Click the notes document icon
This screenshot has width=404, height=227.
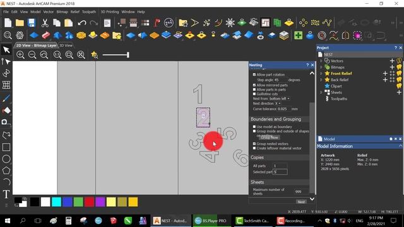click(107, 23)
